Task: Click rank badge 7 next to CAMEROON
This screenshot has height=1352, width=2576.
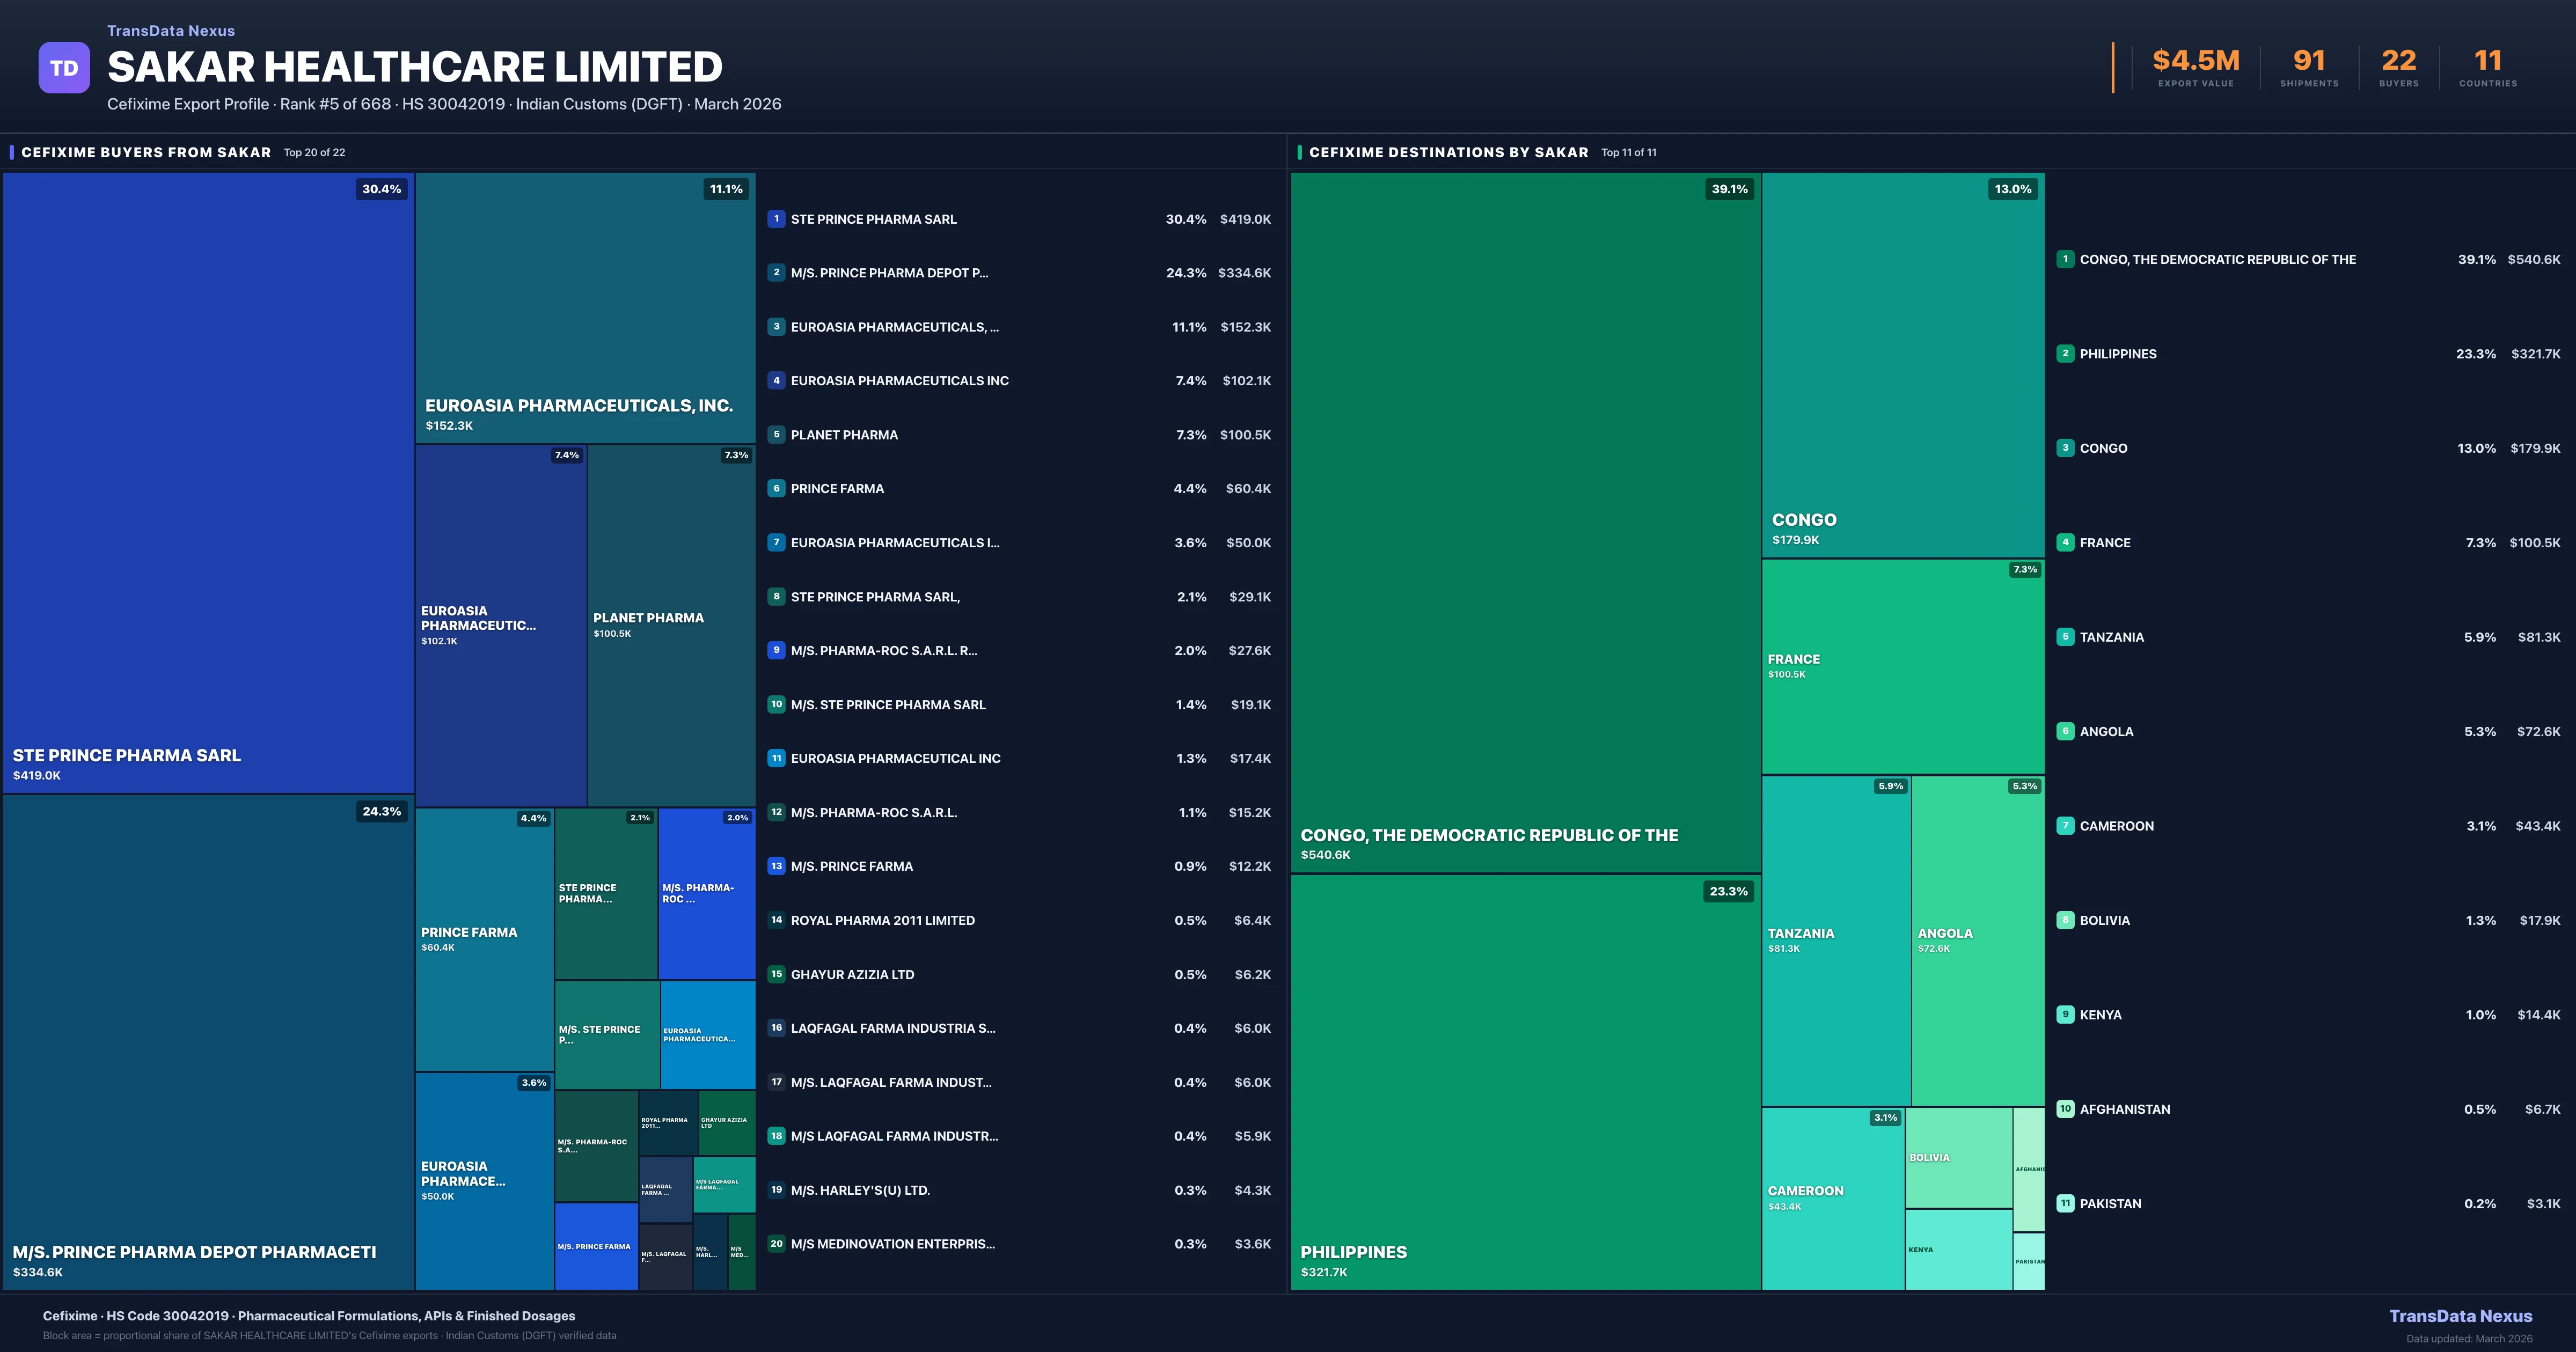Action: point(2065,826)
